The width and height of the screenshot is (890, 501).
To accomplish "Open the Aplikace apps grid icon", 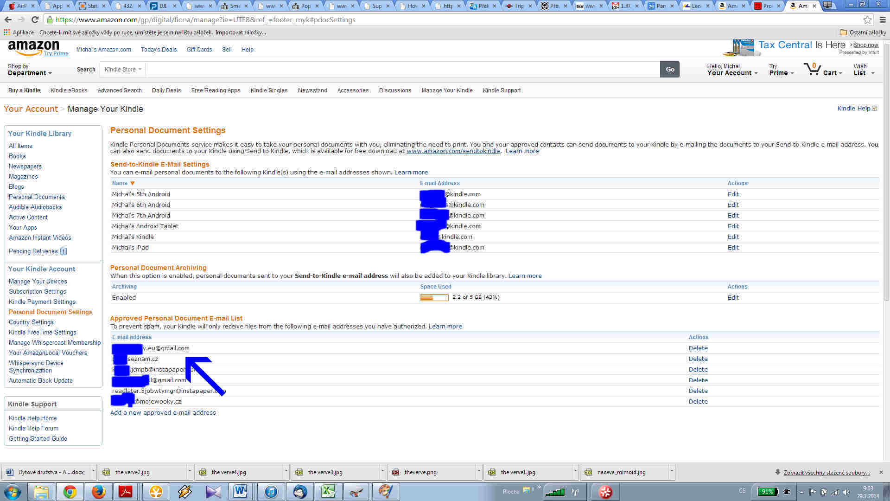I will tap(6, 32).
